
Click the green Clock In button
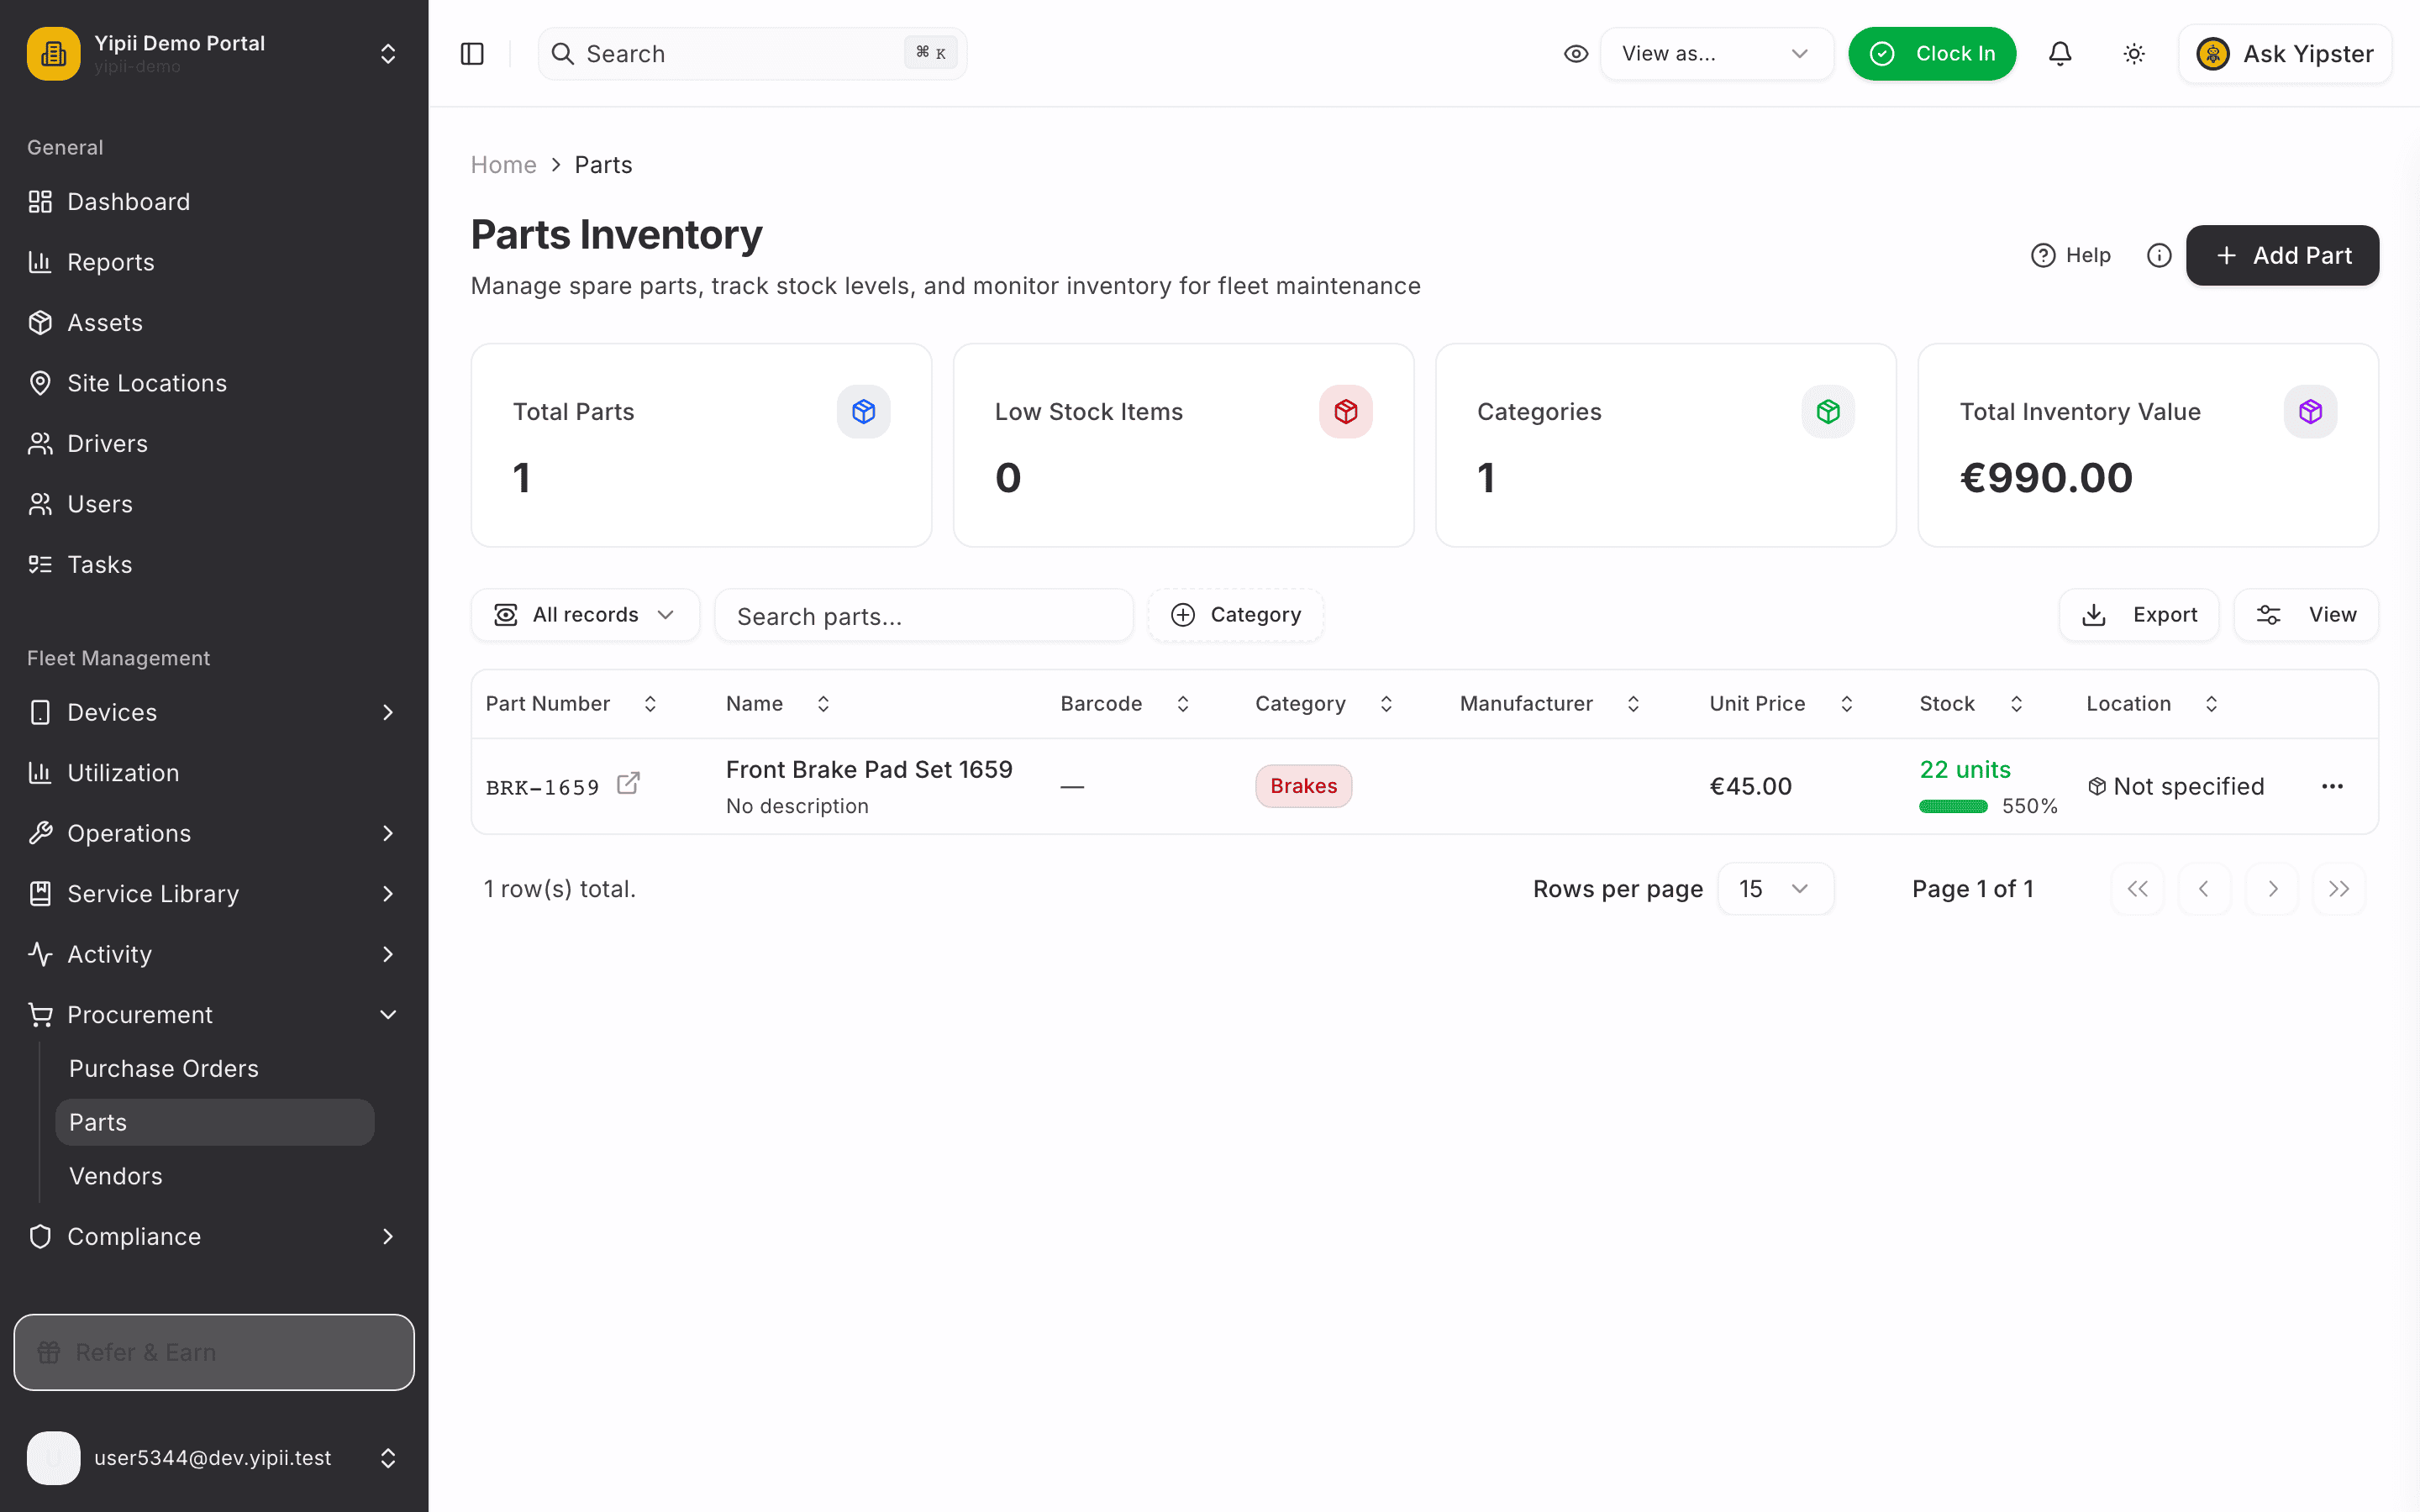click(x=1931, y=54)
